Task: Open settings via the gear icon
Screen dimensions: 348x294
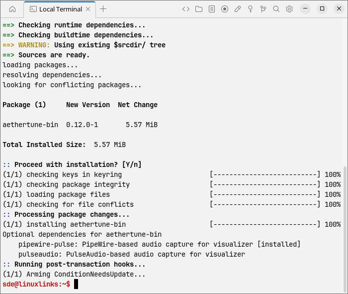Action: point(289,9)
